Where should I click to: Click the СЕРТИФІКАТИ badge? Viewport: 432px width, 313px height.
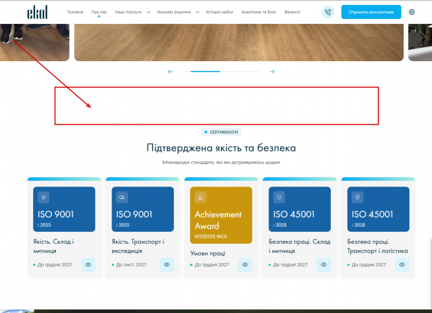pyautogui.click(x=221, y=132)
